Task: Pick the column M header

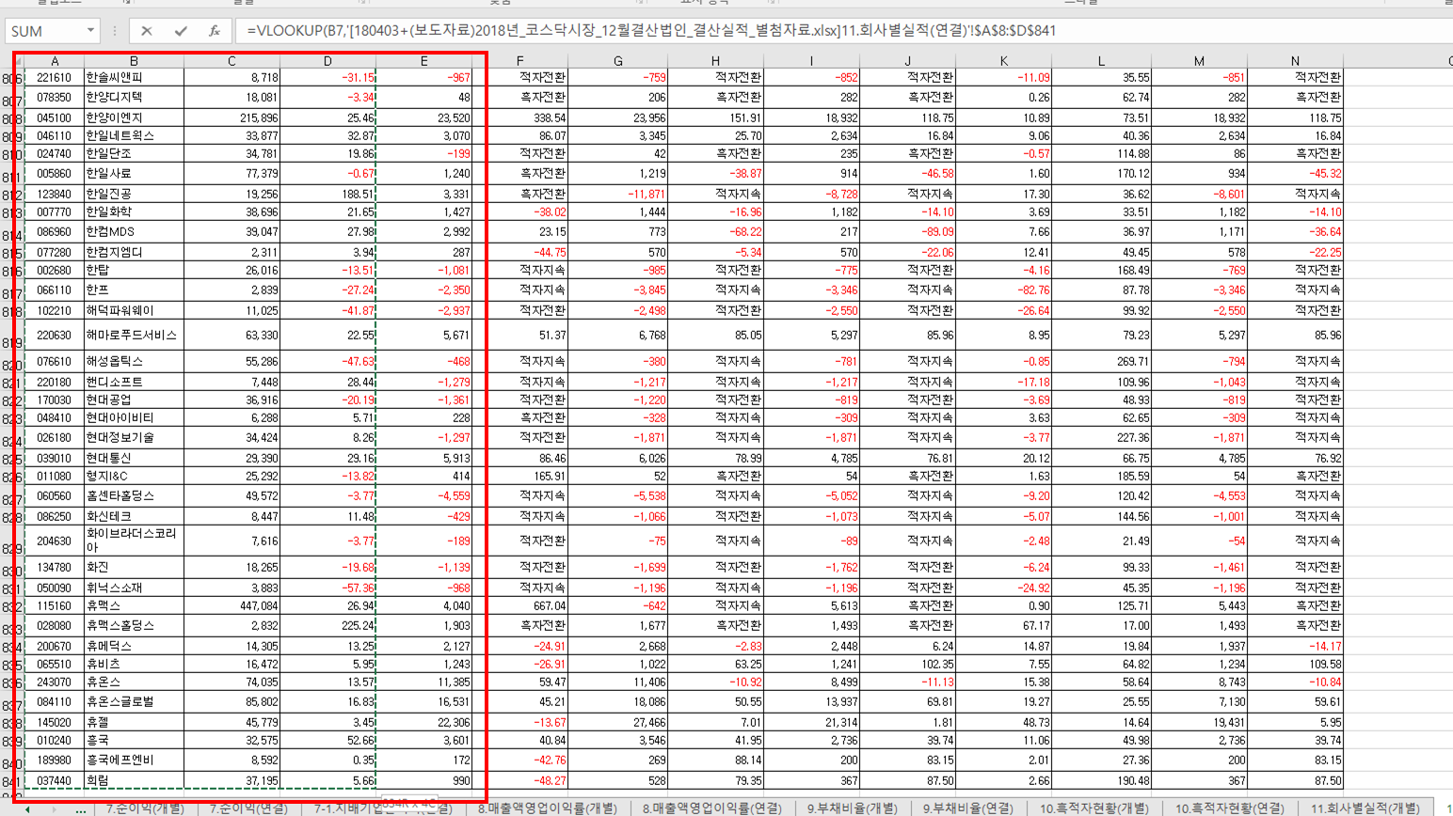Action: (x=1199, y=61)
